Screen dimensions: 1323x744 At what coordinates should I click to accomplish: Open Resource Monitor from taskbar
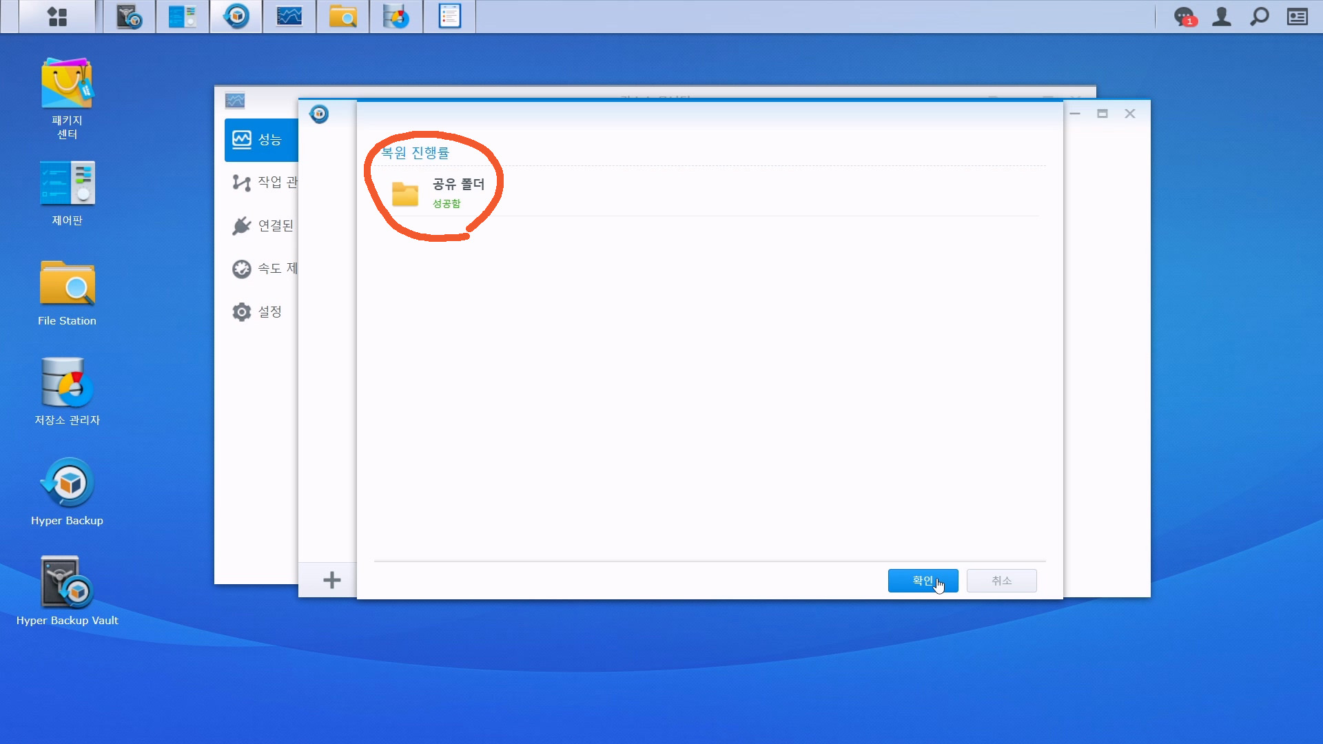coord(289,17)
